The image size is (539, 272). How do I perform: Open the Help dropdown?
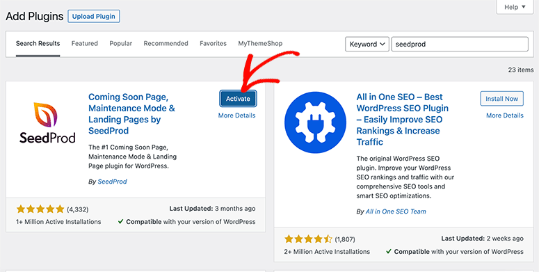pyautogui.click(x=515, y=7)
